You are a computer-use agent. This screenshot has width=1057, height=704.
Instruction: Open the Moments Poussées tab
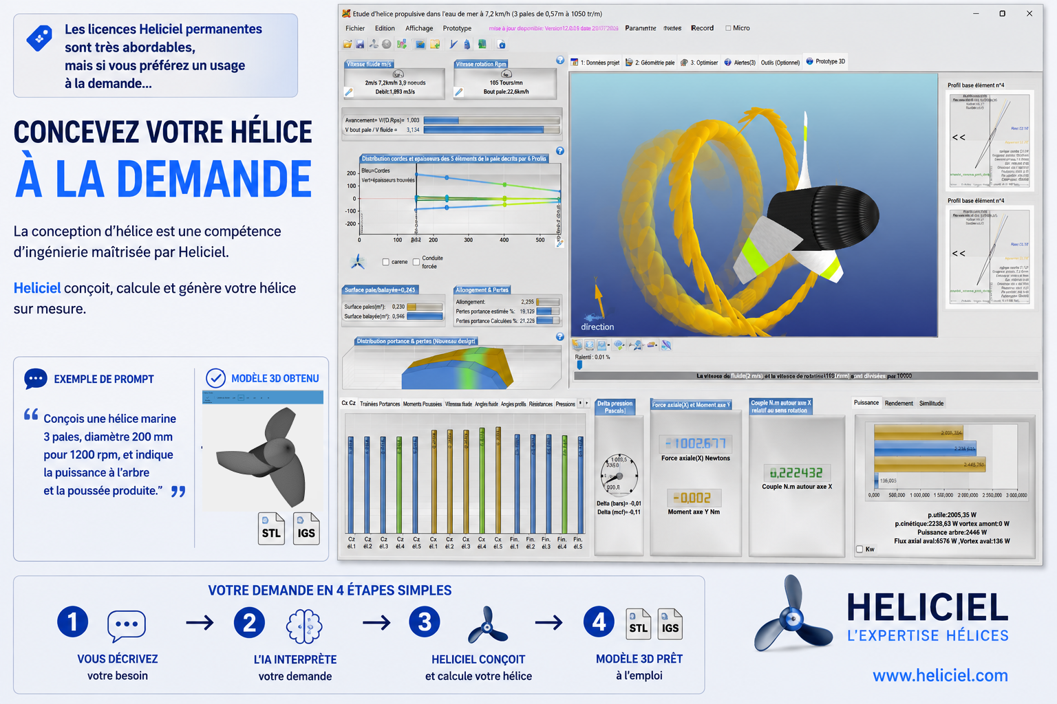pos(423,404)
